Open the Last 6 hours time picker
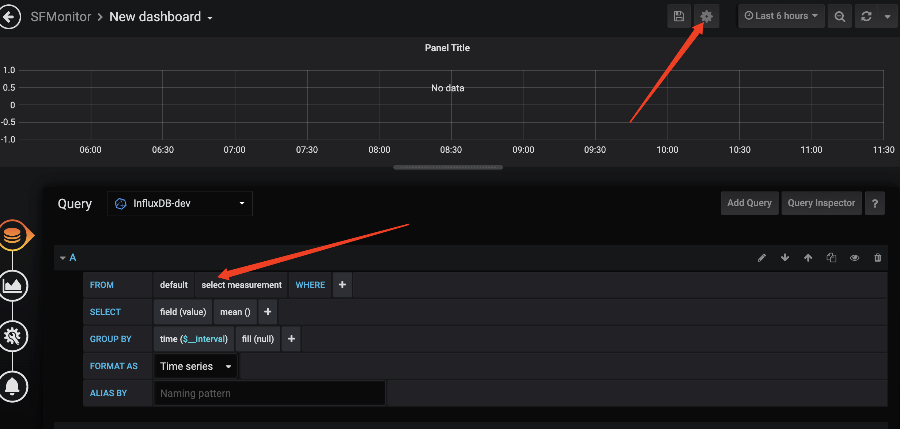The height and width of the screenshot is (429, 900). (781, 16)
